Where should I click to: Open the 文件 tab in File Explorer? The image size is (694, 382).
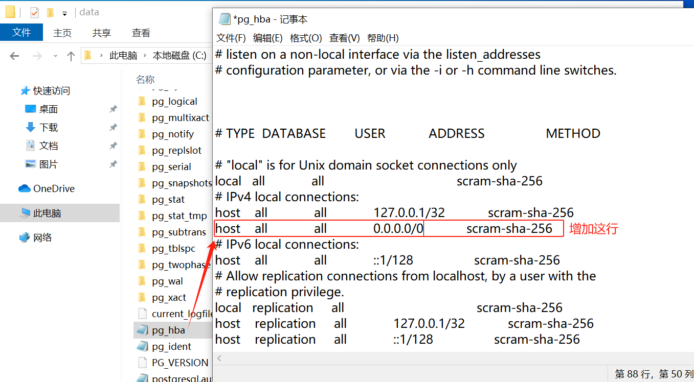[21, 33]
